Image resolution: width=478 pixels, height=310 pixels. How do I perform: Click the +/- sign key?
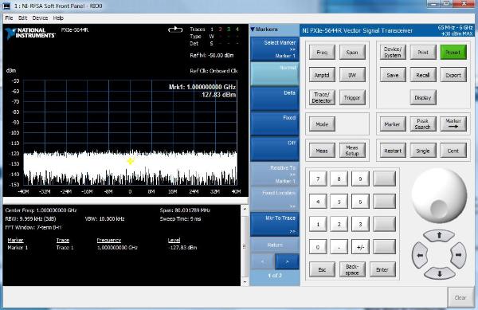coord(360,247)
